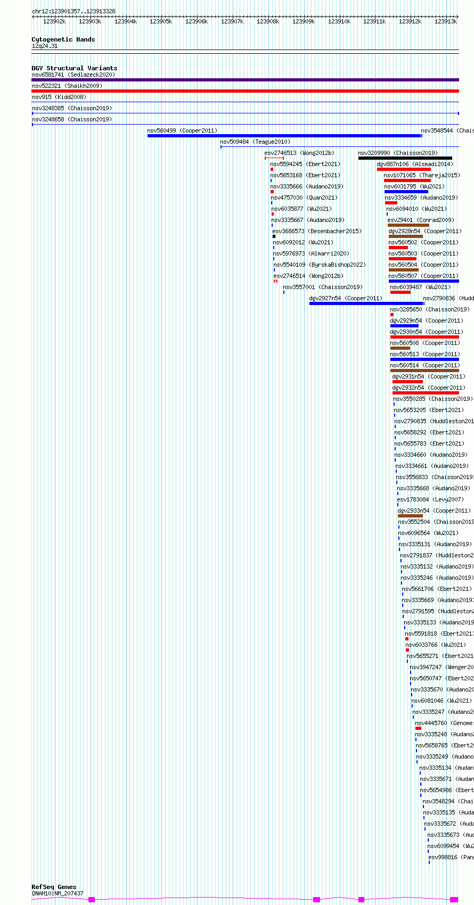Select nsv509484 (Teague2010) variant label

tap(255, 142)
